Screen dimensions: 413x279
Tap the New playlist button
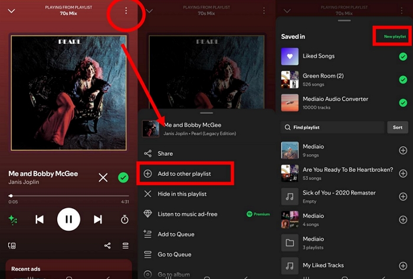pos(395,37)
